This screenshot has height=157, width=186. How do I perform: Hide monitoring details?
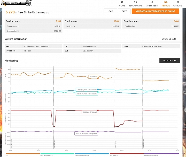click(x=170, y=60)
